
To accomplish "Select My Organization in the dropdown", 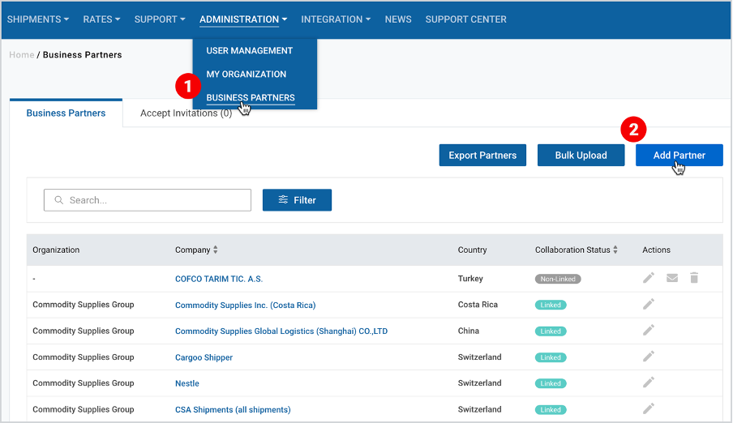I will [x=246, y=74].
